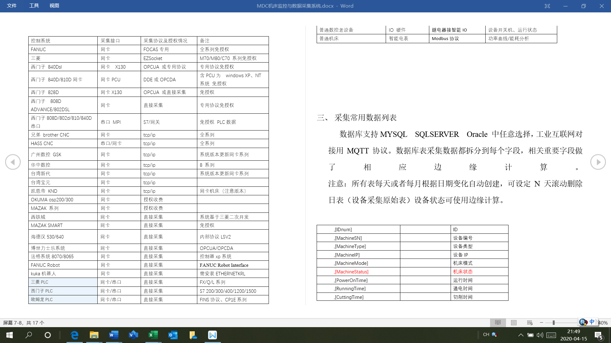Screen dimensions: 611x343
Task: Click the zoom slider handle
Action: 553,323
